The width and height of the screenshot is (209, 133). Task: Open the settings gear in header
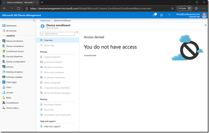pos(161,15)
